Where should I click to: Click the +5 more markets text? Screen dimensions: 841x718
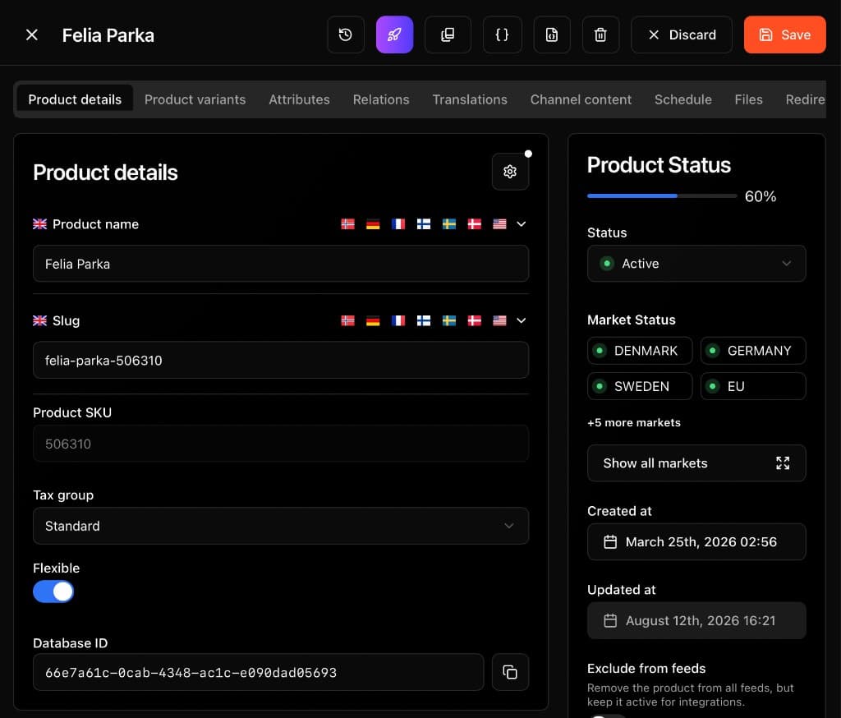(x=634, y=422)
